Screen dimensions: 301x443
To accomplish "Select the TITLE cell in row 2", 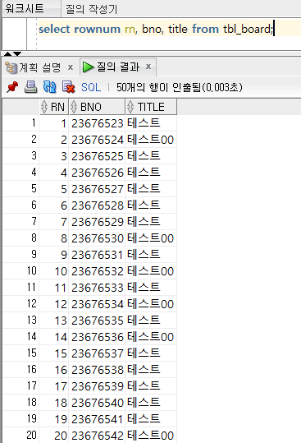I will [151, 140].
